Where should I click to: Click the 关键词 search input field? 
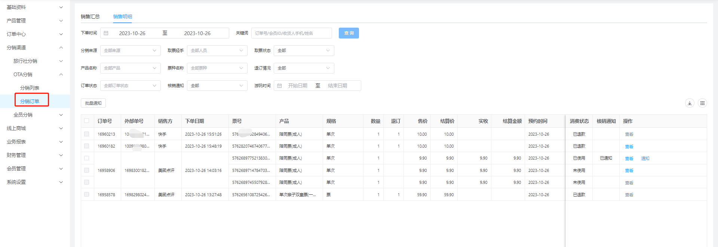click(291, 33)
